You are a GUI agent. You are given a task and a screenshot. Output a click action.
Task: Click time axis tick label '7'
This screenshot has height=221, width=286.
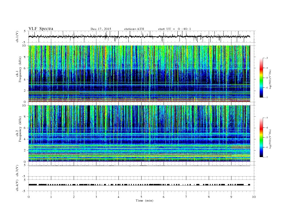click(186, 197)
